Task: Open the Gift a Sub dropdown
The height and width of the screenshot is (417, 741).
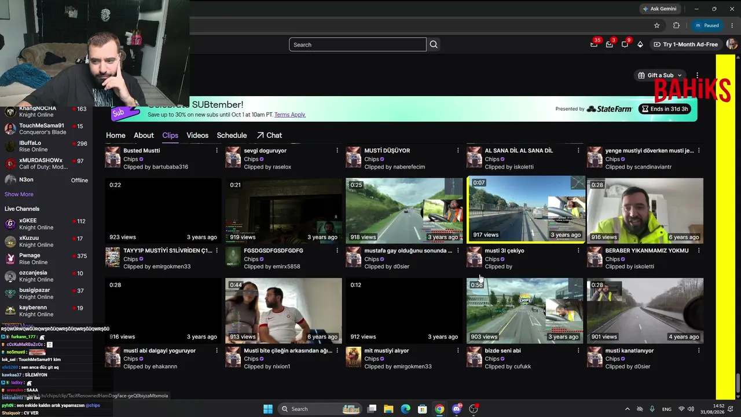Action: [x=660, y=75]
